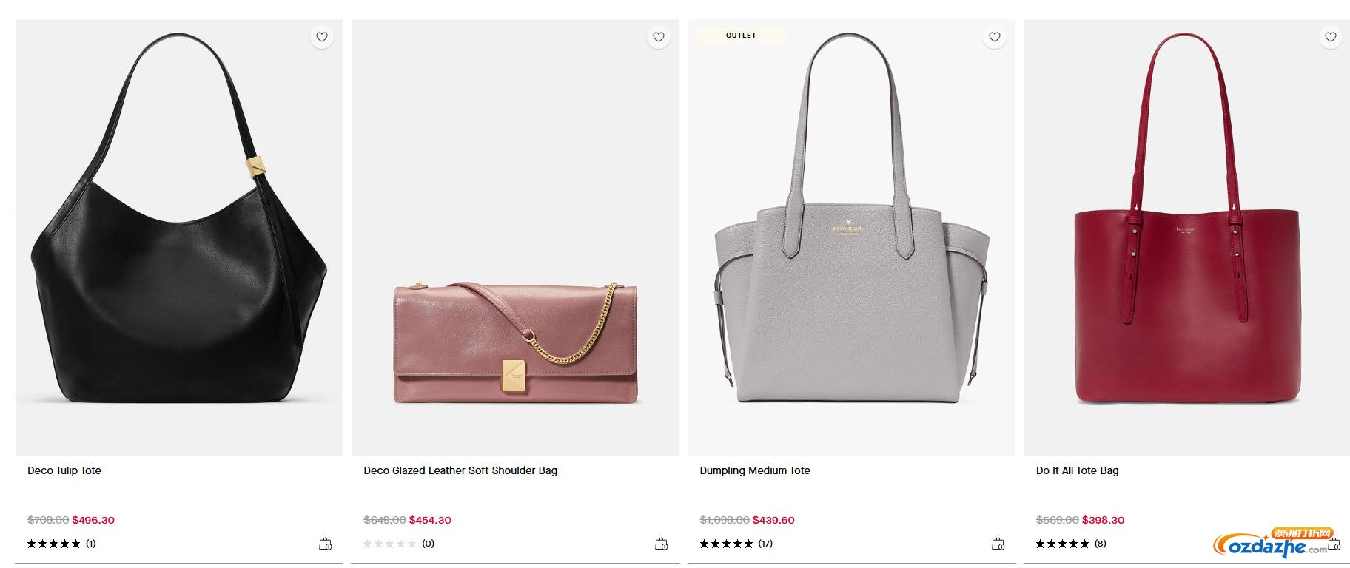Open the Do It All Tote Bag title
This screenshot has height=568, width=1350.
click(1077, 470)
